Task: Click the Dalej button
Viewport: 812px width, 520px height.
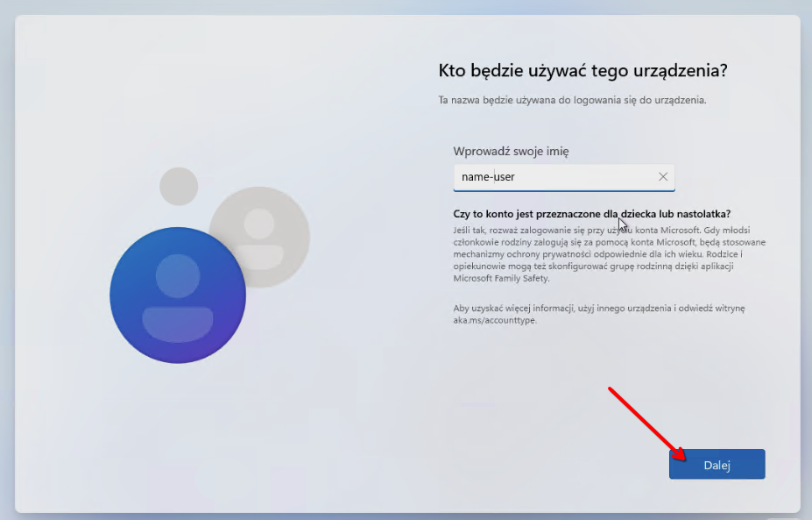Action: pyautogui.click(x=717, y=465)
